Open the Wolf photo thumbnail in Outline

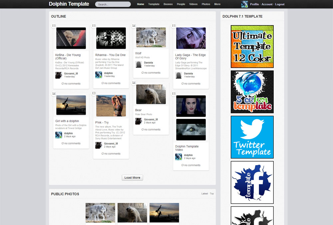151,37
